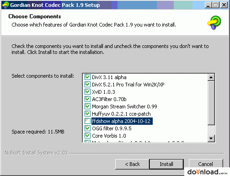
Task: Uncheck Morgan Stream Switcher 0.99
Action: coord(87,107)
